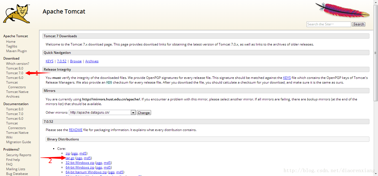
Task: Download the Core zip distribution
Action: point(68,153)
